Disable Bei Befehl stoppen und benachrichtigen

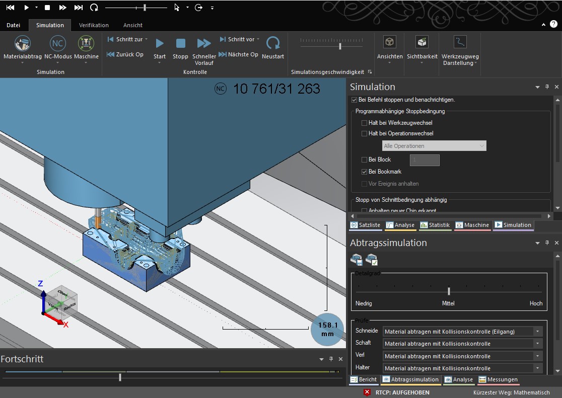pyautogui.click(x=354, y=99)
